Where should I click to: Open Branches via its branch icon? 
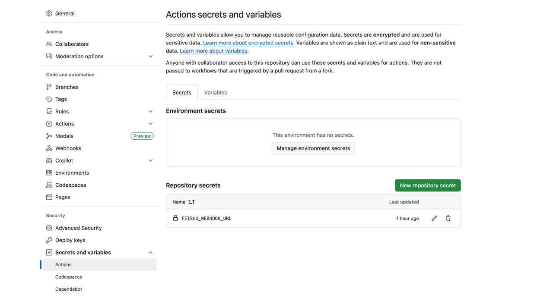pyautogui.click(x=49, y=87)
